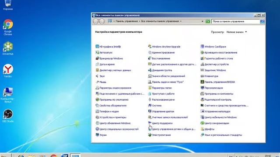Screen dimensions: 280x157
Task: Open OBS Studio desktop shortcut
Action: [8, 116]
